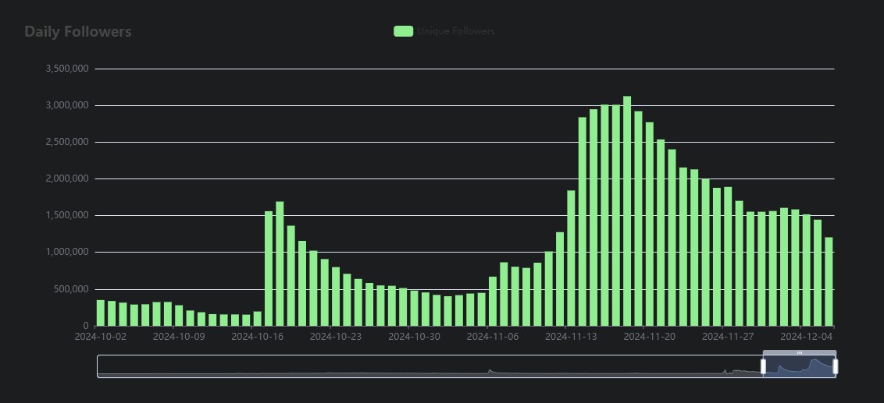The image size is (884, 403).
Task: Click the 2024-10-16 x-axis date label
Action: coord(257,337)
